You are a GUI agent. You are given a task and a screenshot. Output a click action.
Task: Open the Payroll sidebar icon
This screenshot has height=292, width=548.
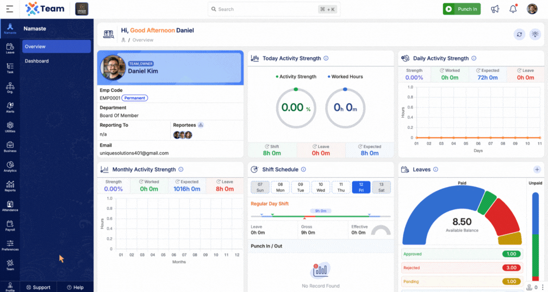click(10, 225)
